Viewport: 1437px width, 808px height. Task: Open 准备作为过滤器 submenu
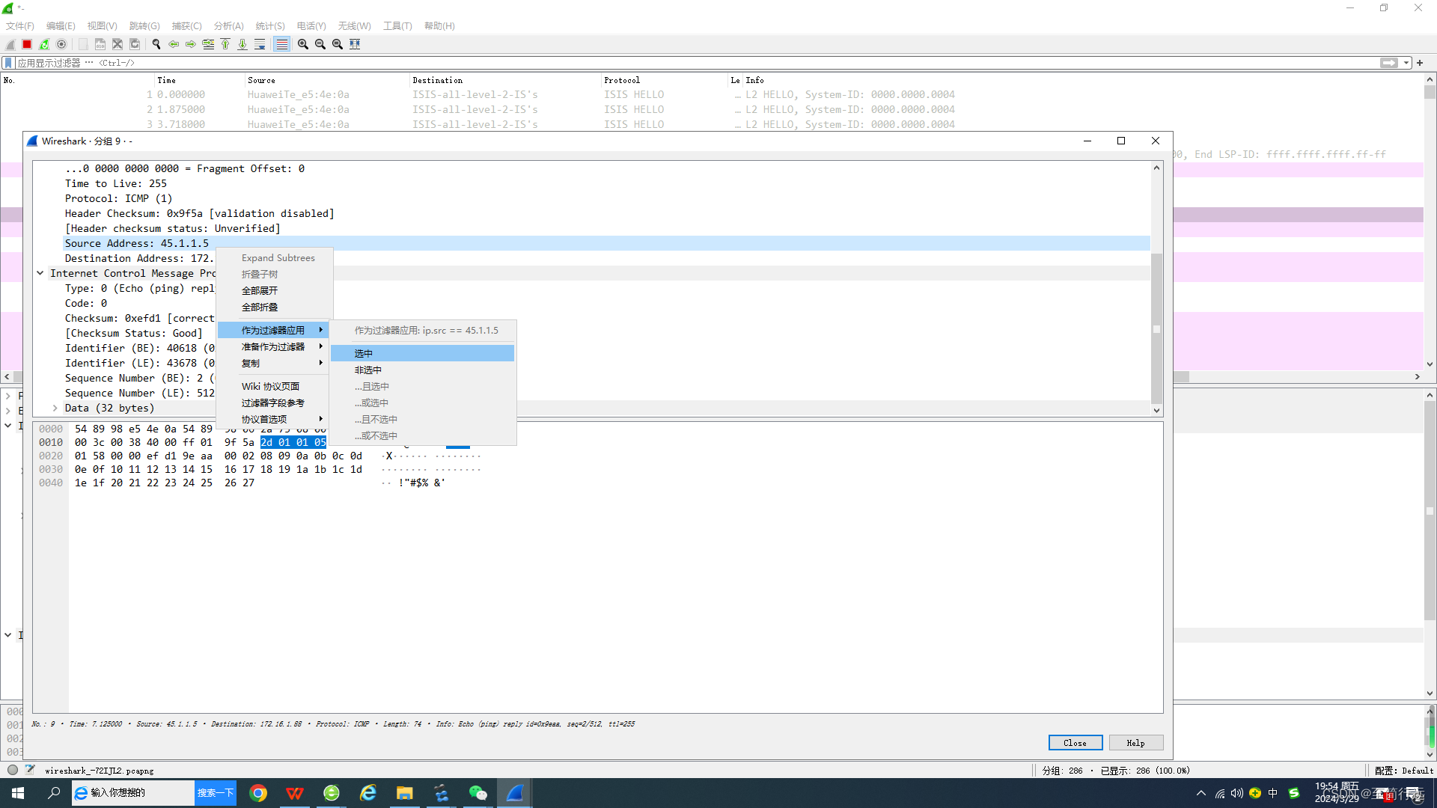coord(273,347)
